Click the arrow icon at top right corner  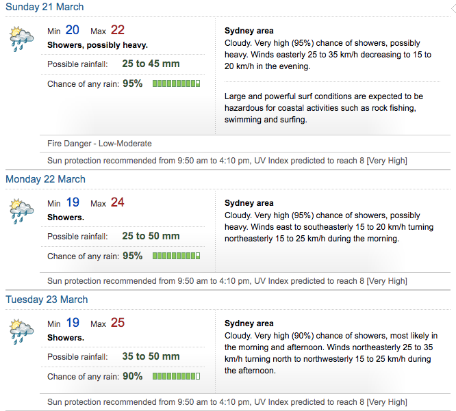[x=453, y=9]
